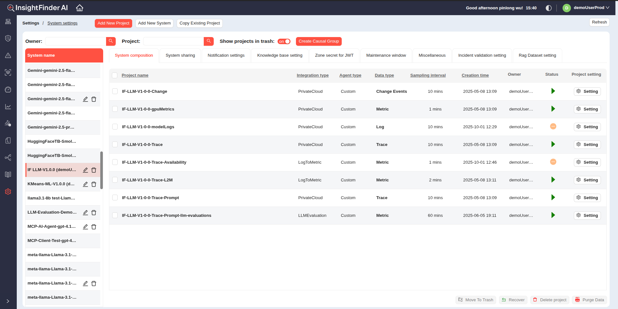Click the alert triangle icon in the sidebar
The image size is (618, 309).
click(x=8, y=55)
